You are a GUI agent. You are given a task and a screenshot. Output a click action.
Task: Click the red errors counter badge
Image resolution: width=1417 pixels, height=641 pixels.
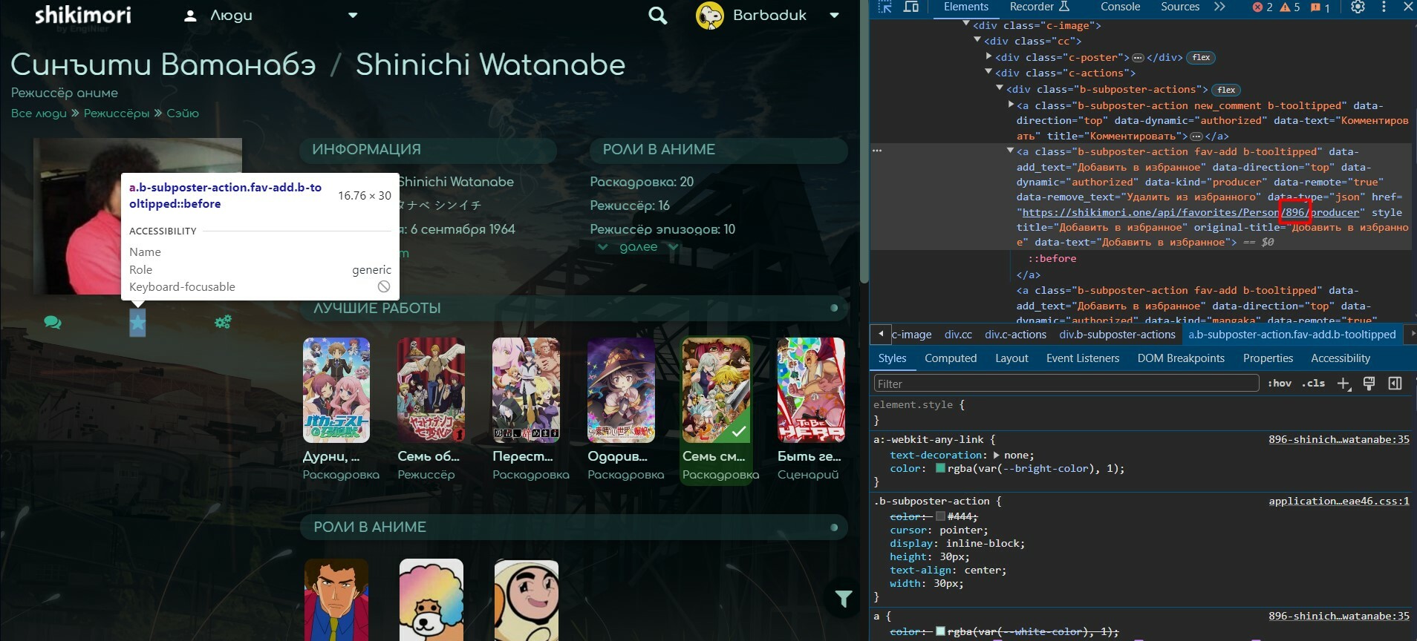pyautogui.click(x=1263, y=7)
